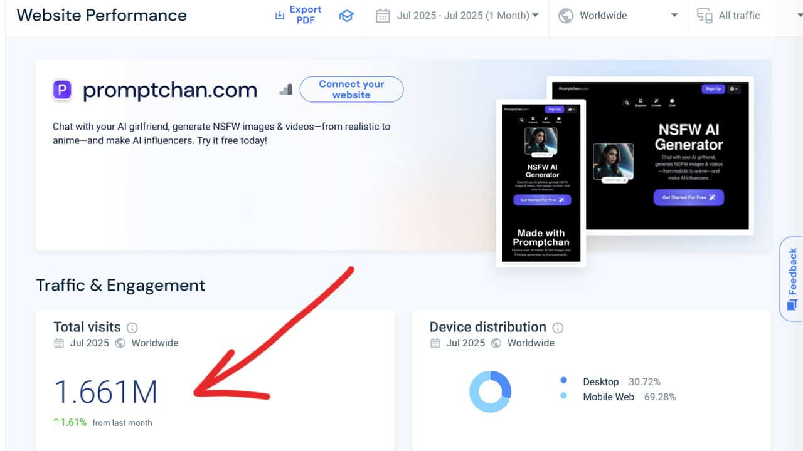Click the purple promptchan P logo

tap(62, 90)
